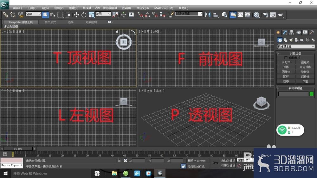The image size is (317, 178).
Task: Open the 编辑(E) menu
Action: click(17, 8)
